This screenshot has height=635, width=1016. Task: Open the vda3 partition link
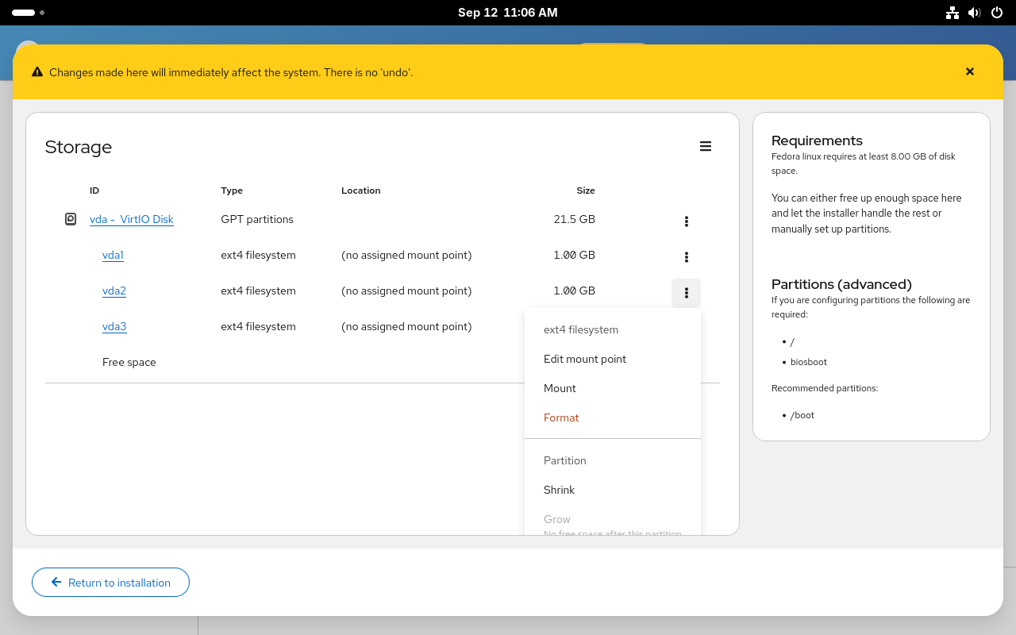pyautogui.click(x=114, y=326)
